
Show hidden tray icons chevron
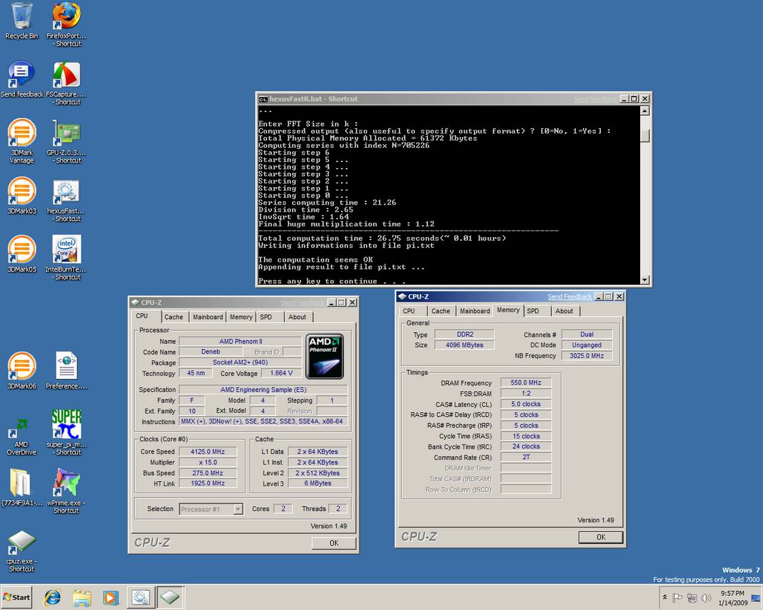[665, 597]
